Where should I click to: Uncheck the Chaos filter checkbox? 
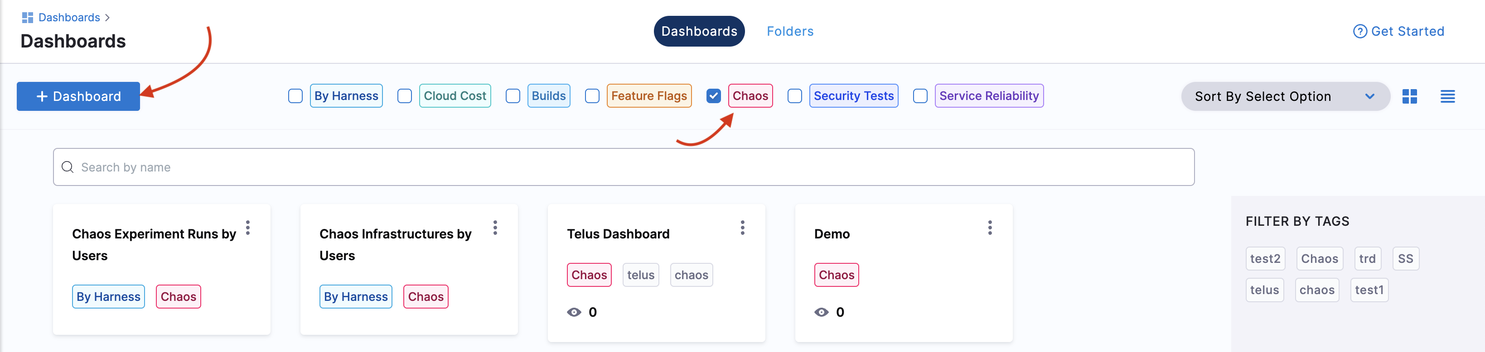point(714,96)
